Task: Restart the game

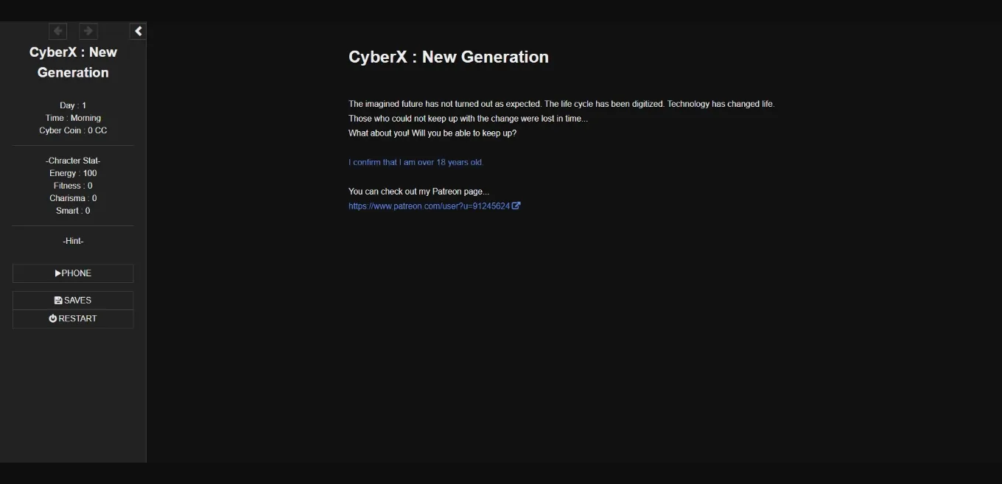Action: pyautogui.click(x=73, y=318)
